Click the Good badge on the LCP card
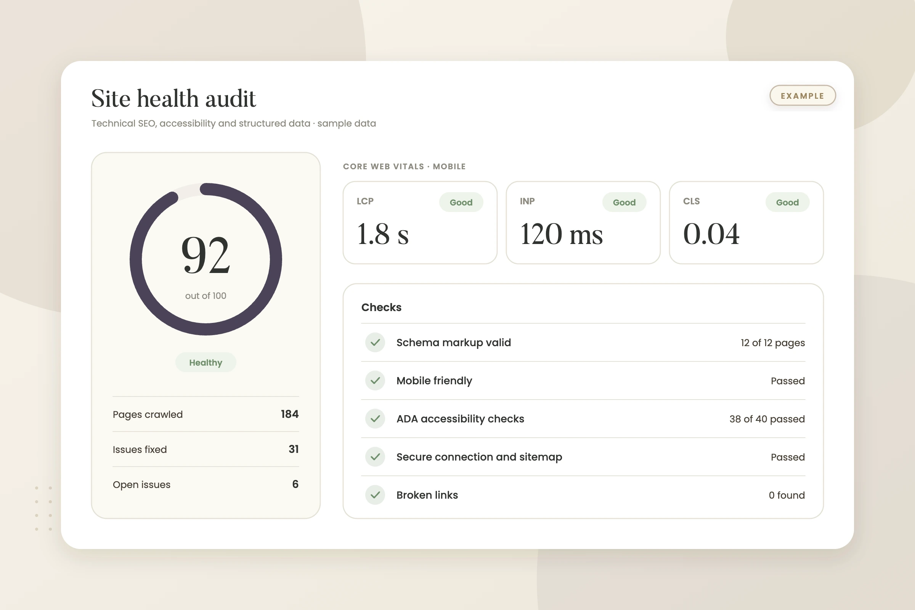The width and height of the screenshot is (915, 610). (x=461, y=202)
